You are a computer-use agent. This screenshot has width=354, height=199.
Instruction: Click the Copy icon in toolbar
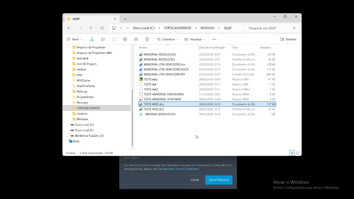point(103,39)
